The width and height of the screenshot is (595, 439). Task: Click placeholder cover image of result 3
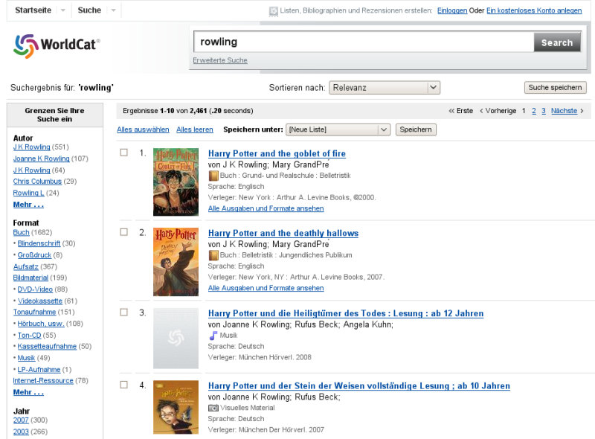coord(176,339)
